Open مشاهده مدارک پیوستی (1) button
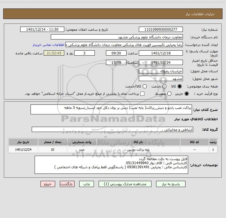The height and width of the screenshot is (218, 226). (125, 184)
